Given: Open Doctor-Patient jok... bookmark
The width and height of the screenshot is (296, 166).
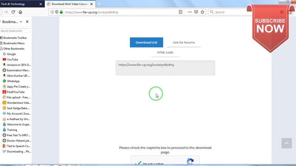Looking at the screenshot, I should click(x=17, y=141).
